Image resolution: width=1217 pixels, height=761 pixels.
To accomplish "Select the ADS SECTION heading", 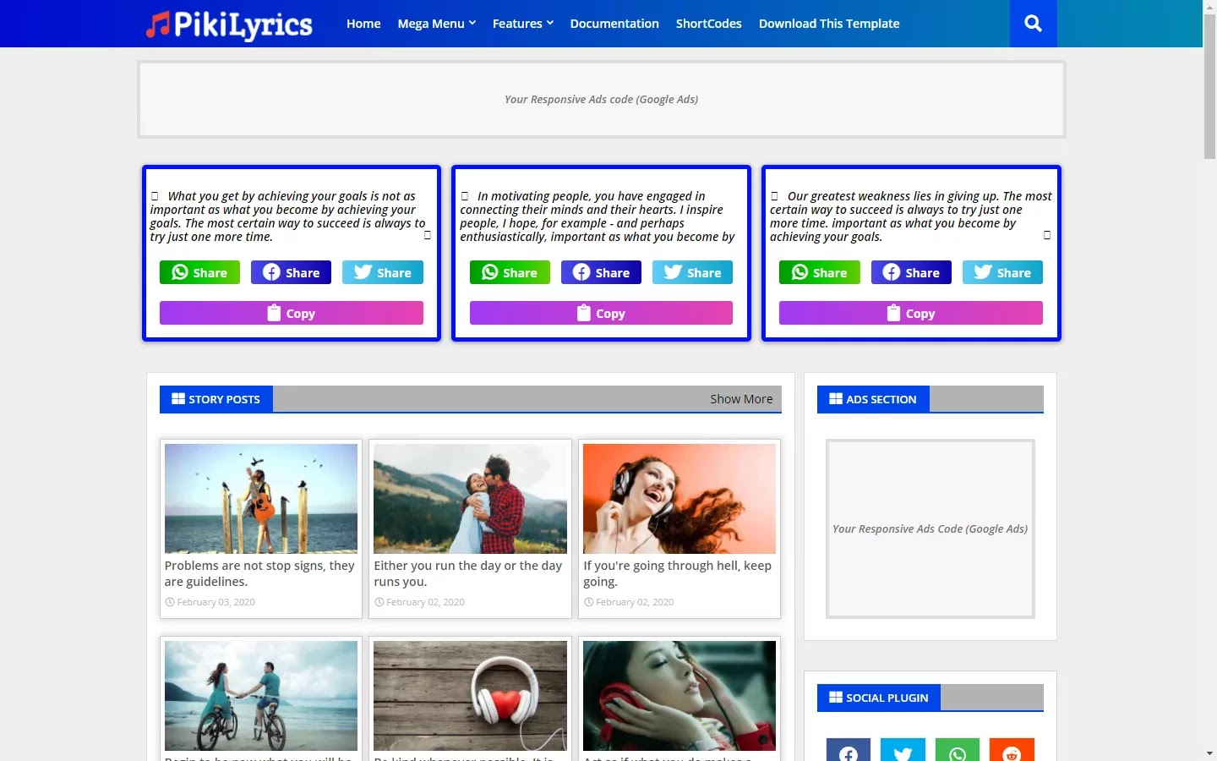I will [x=873, y=399].
